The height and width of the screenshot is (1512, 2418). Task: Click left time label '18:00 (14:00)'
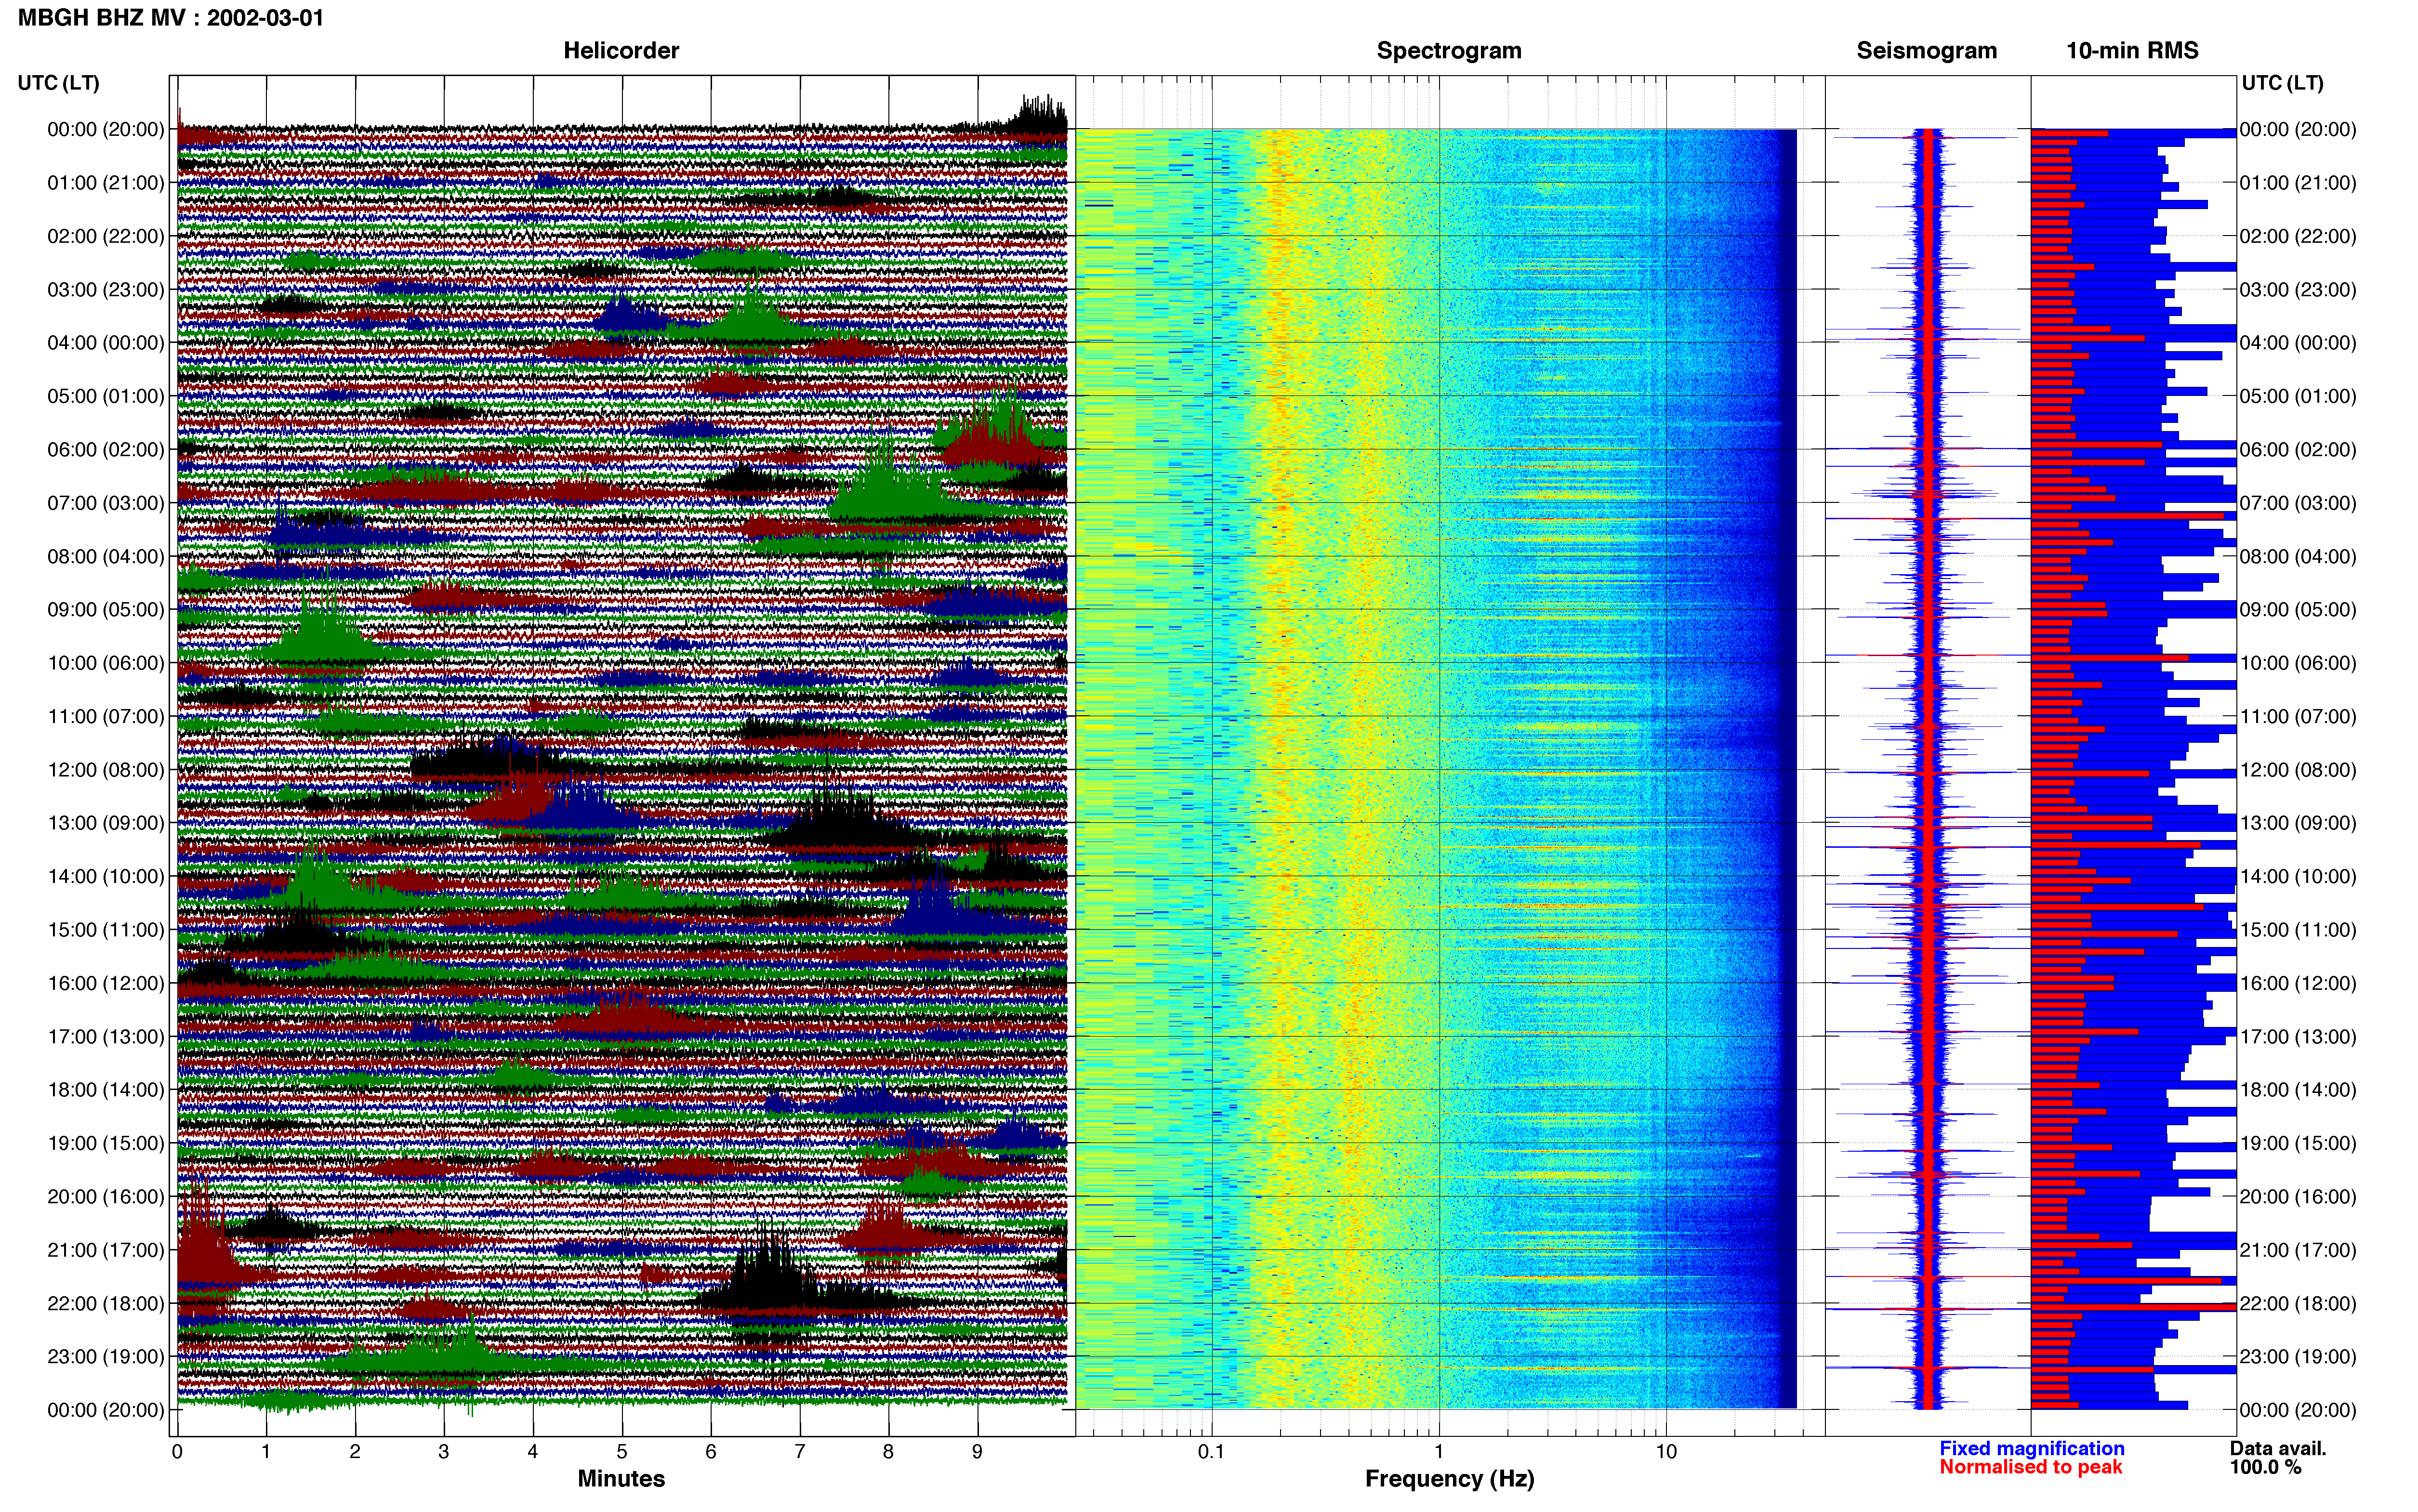[x=106, y=1090]
